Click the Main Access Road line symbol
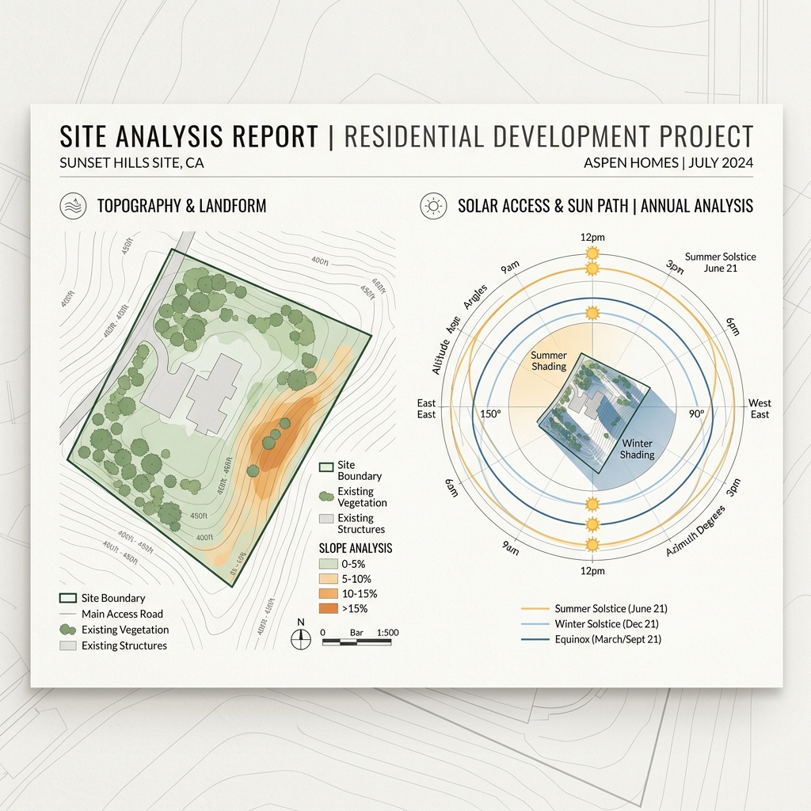This screenshot has height=811, width=811. (68, 614)
